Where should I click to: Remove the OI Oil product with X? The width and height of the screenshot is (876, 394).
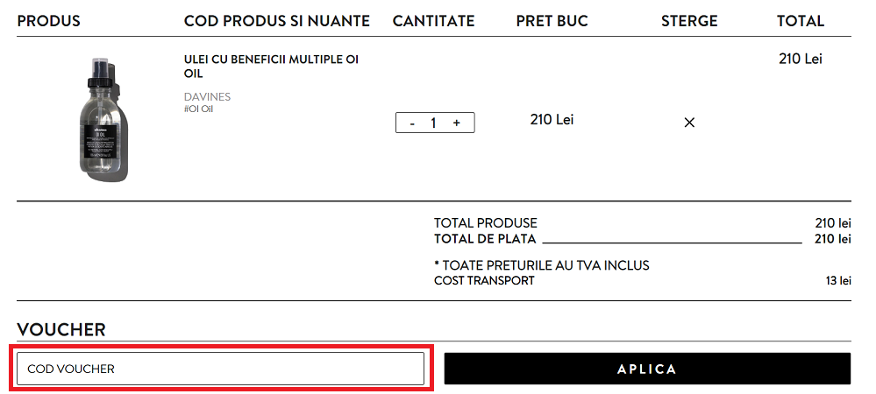689,123
